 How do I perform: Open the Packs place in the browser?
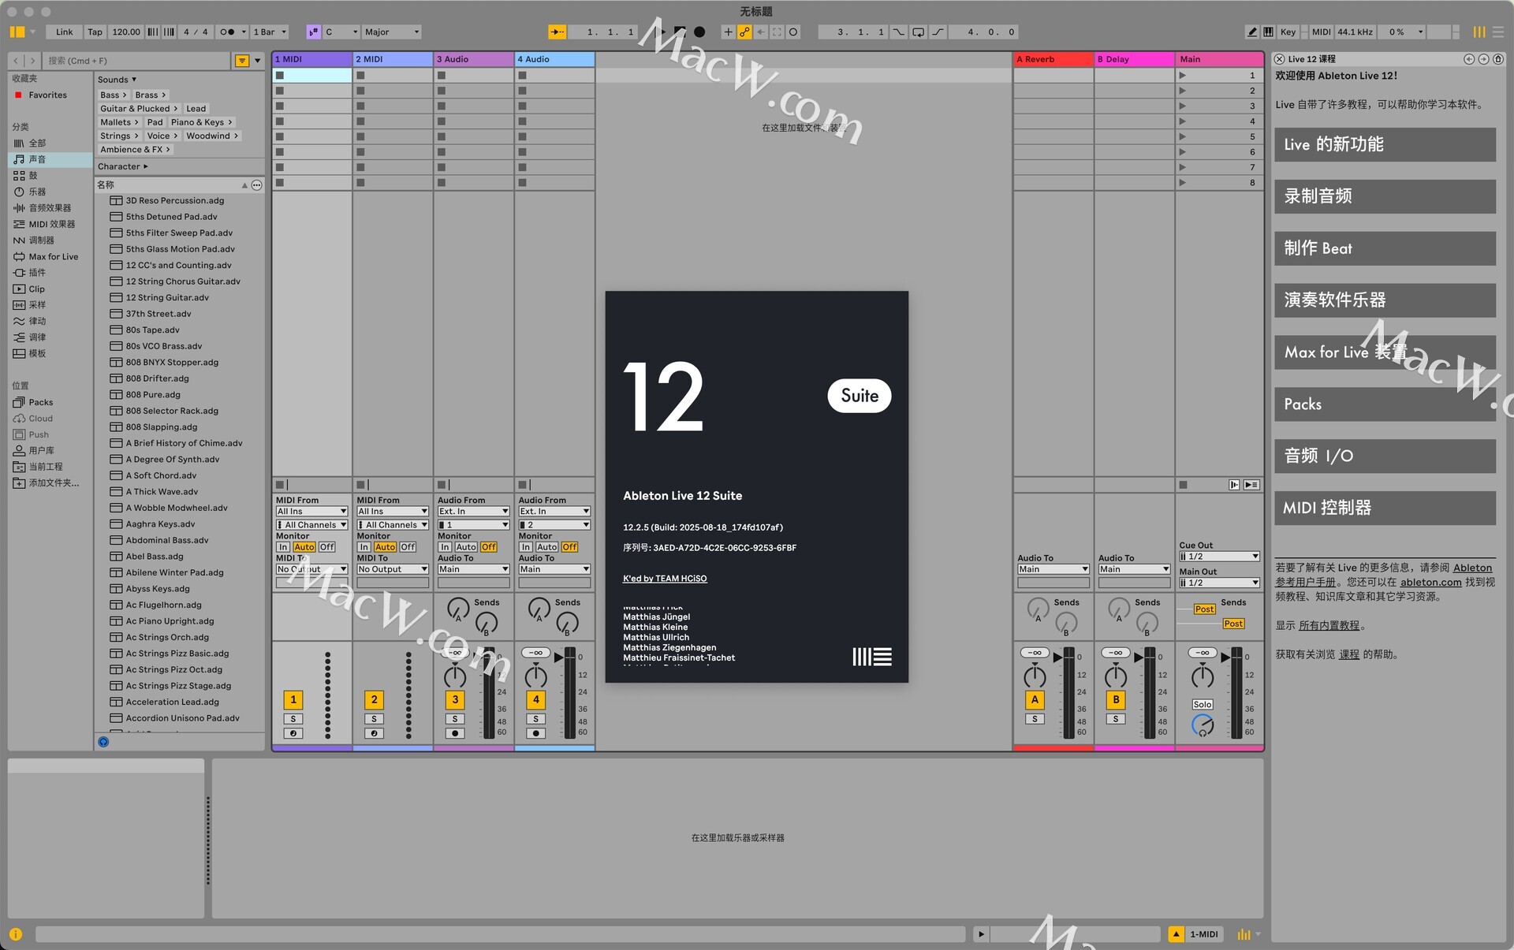pyautogui.click(x=40, y=402)
